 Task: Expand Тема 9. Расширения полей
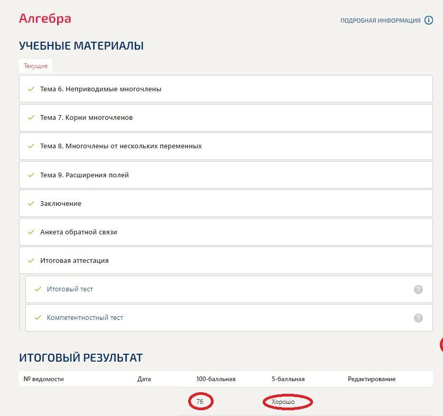[226, 175]
